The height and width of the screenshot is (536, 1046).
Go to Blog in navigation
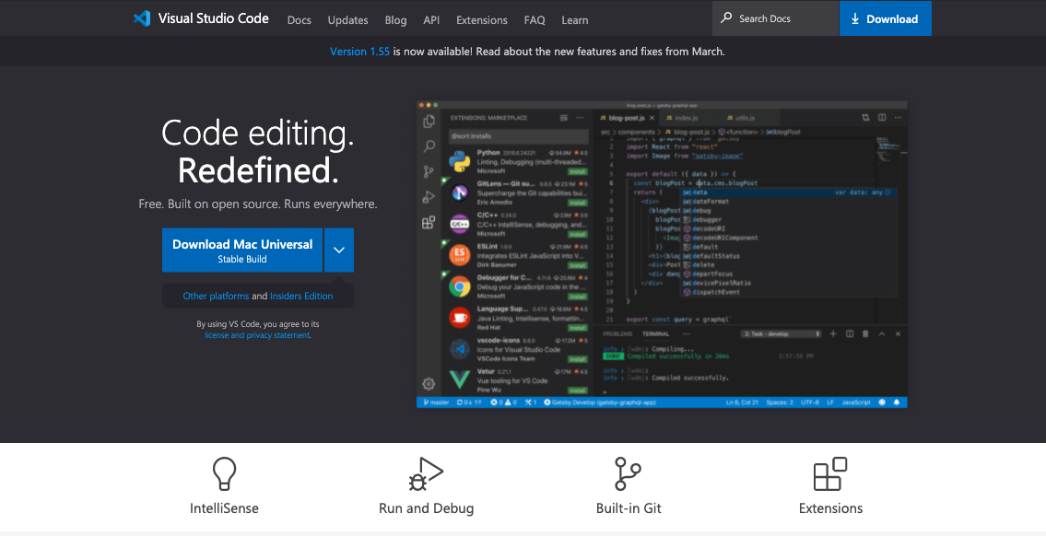click(395, 20)
